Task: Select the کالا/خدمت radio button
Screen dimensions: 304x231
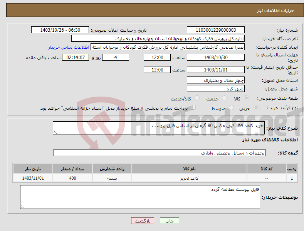Action: (197, 98)
